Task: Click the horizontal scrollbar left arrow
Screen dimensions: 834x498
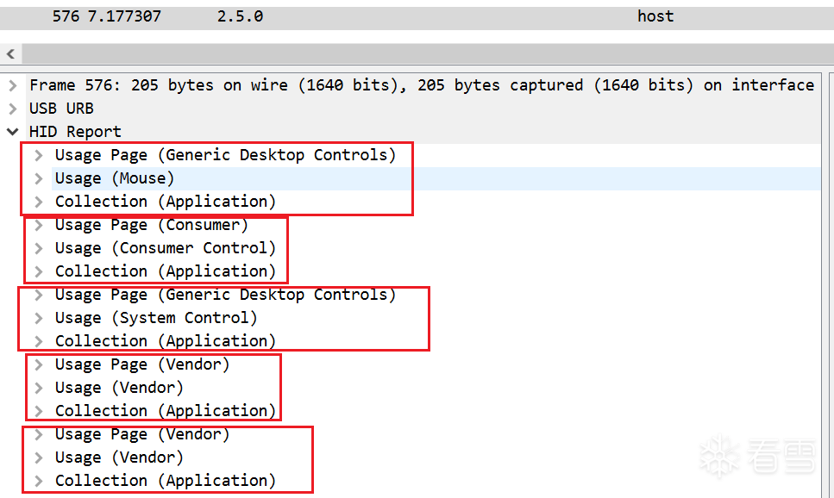Action: click(10, 54)
